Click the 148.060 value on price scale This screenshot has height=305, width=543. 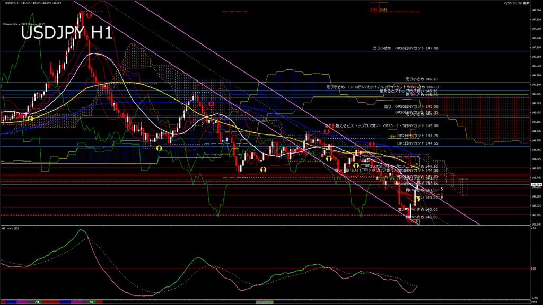(536, 11)
